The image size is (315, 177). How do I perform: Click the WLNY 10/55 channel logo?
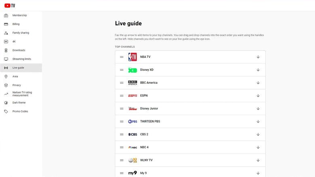[132, 160]
